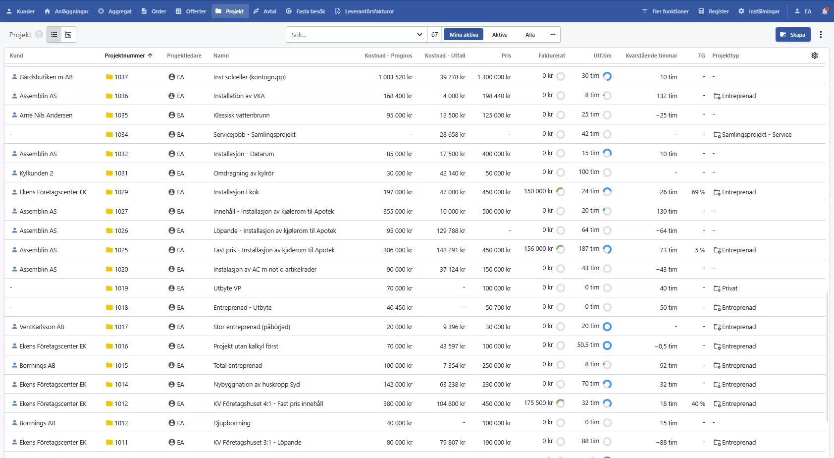Open the Leverantörsfakturor tab
The width and height of the screenshot is (834, 458).
click(x=365, y=11)
